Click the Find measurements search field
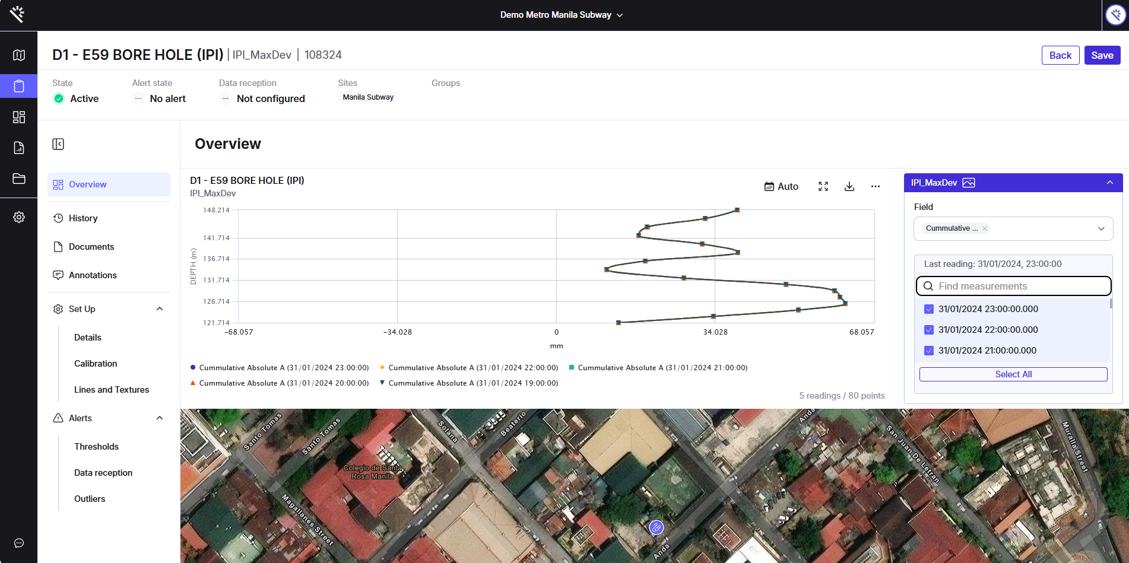The image size is (1129, 563). coord(1018,286)
